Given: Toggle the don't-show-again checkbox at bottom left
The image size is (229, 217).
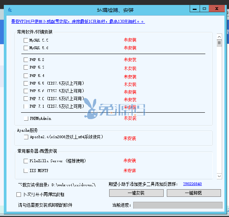Looking at the screenshot, I should point(19,195).
